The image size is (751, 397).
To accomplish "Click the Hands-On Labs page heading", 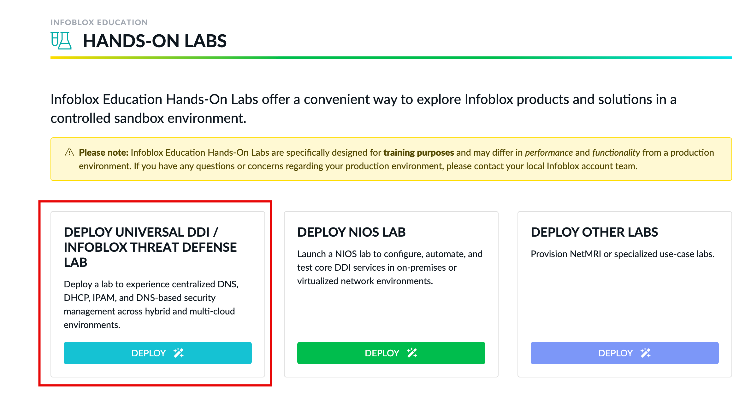I will tap(155, 41).
